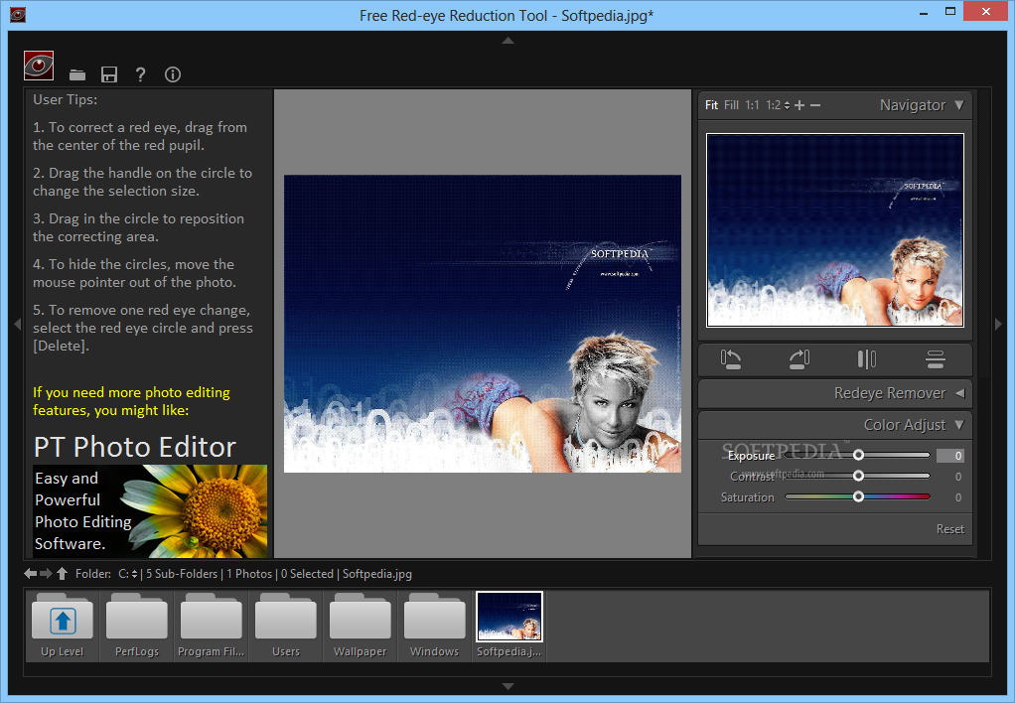Rotate the photo clockwise
Viewport: 1015px width, 703px height.
[799, 359]
